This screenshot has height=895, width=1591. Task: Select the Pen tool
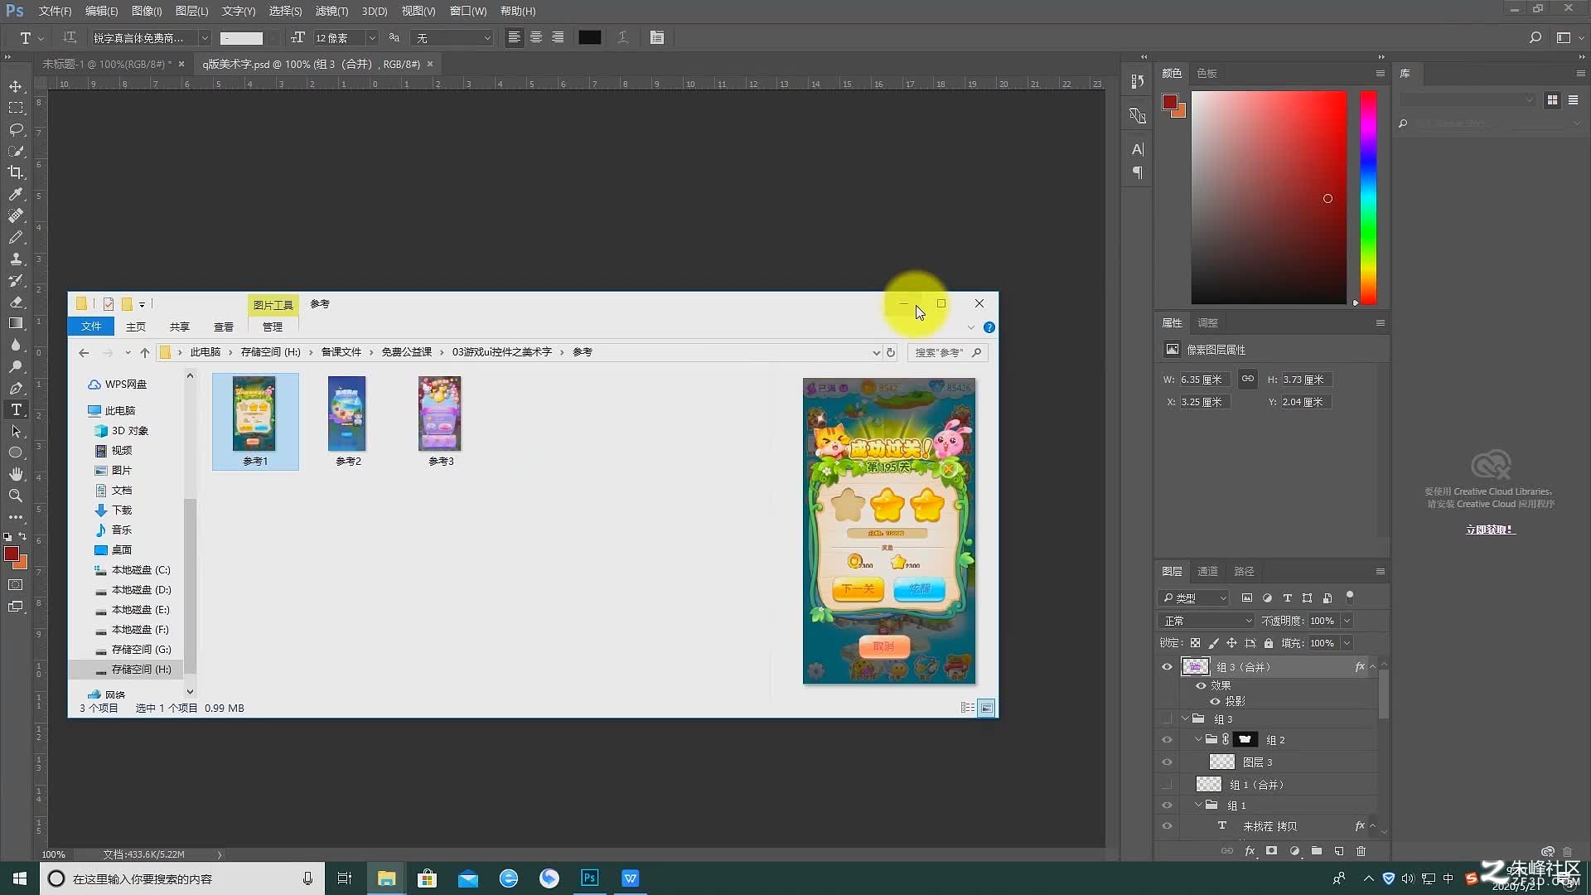click(16, 388)
